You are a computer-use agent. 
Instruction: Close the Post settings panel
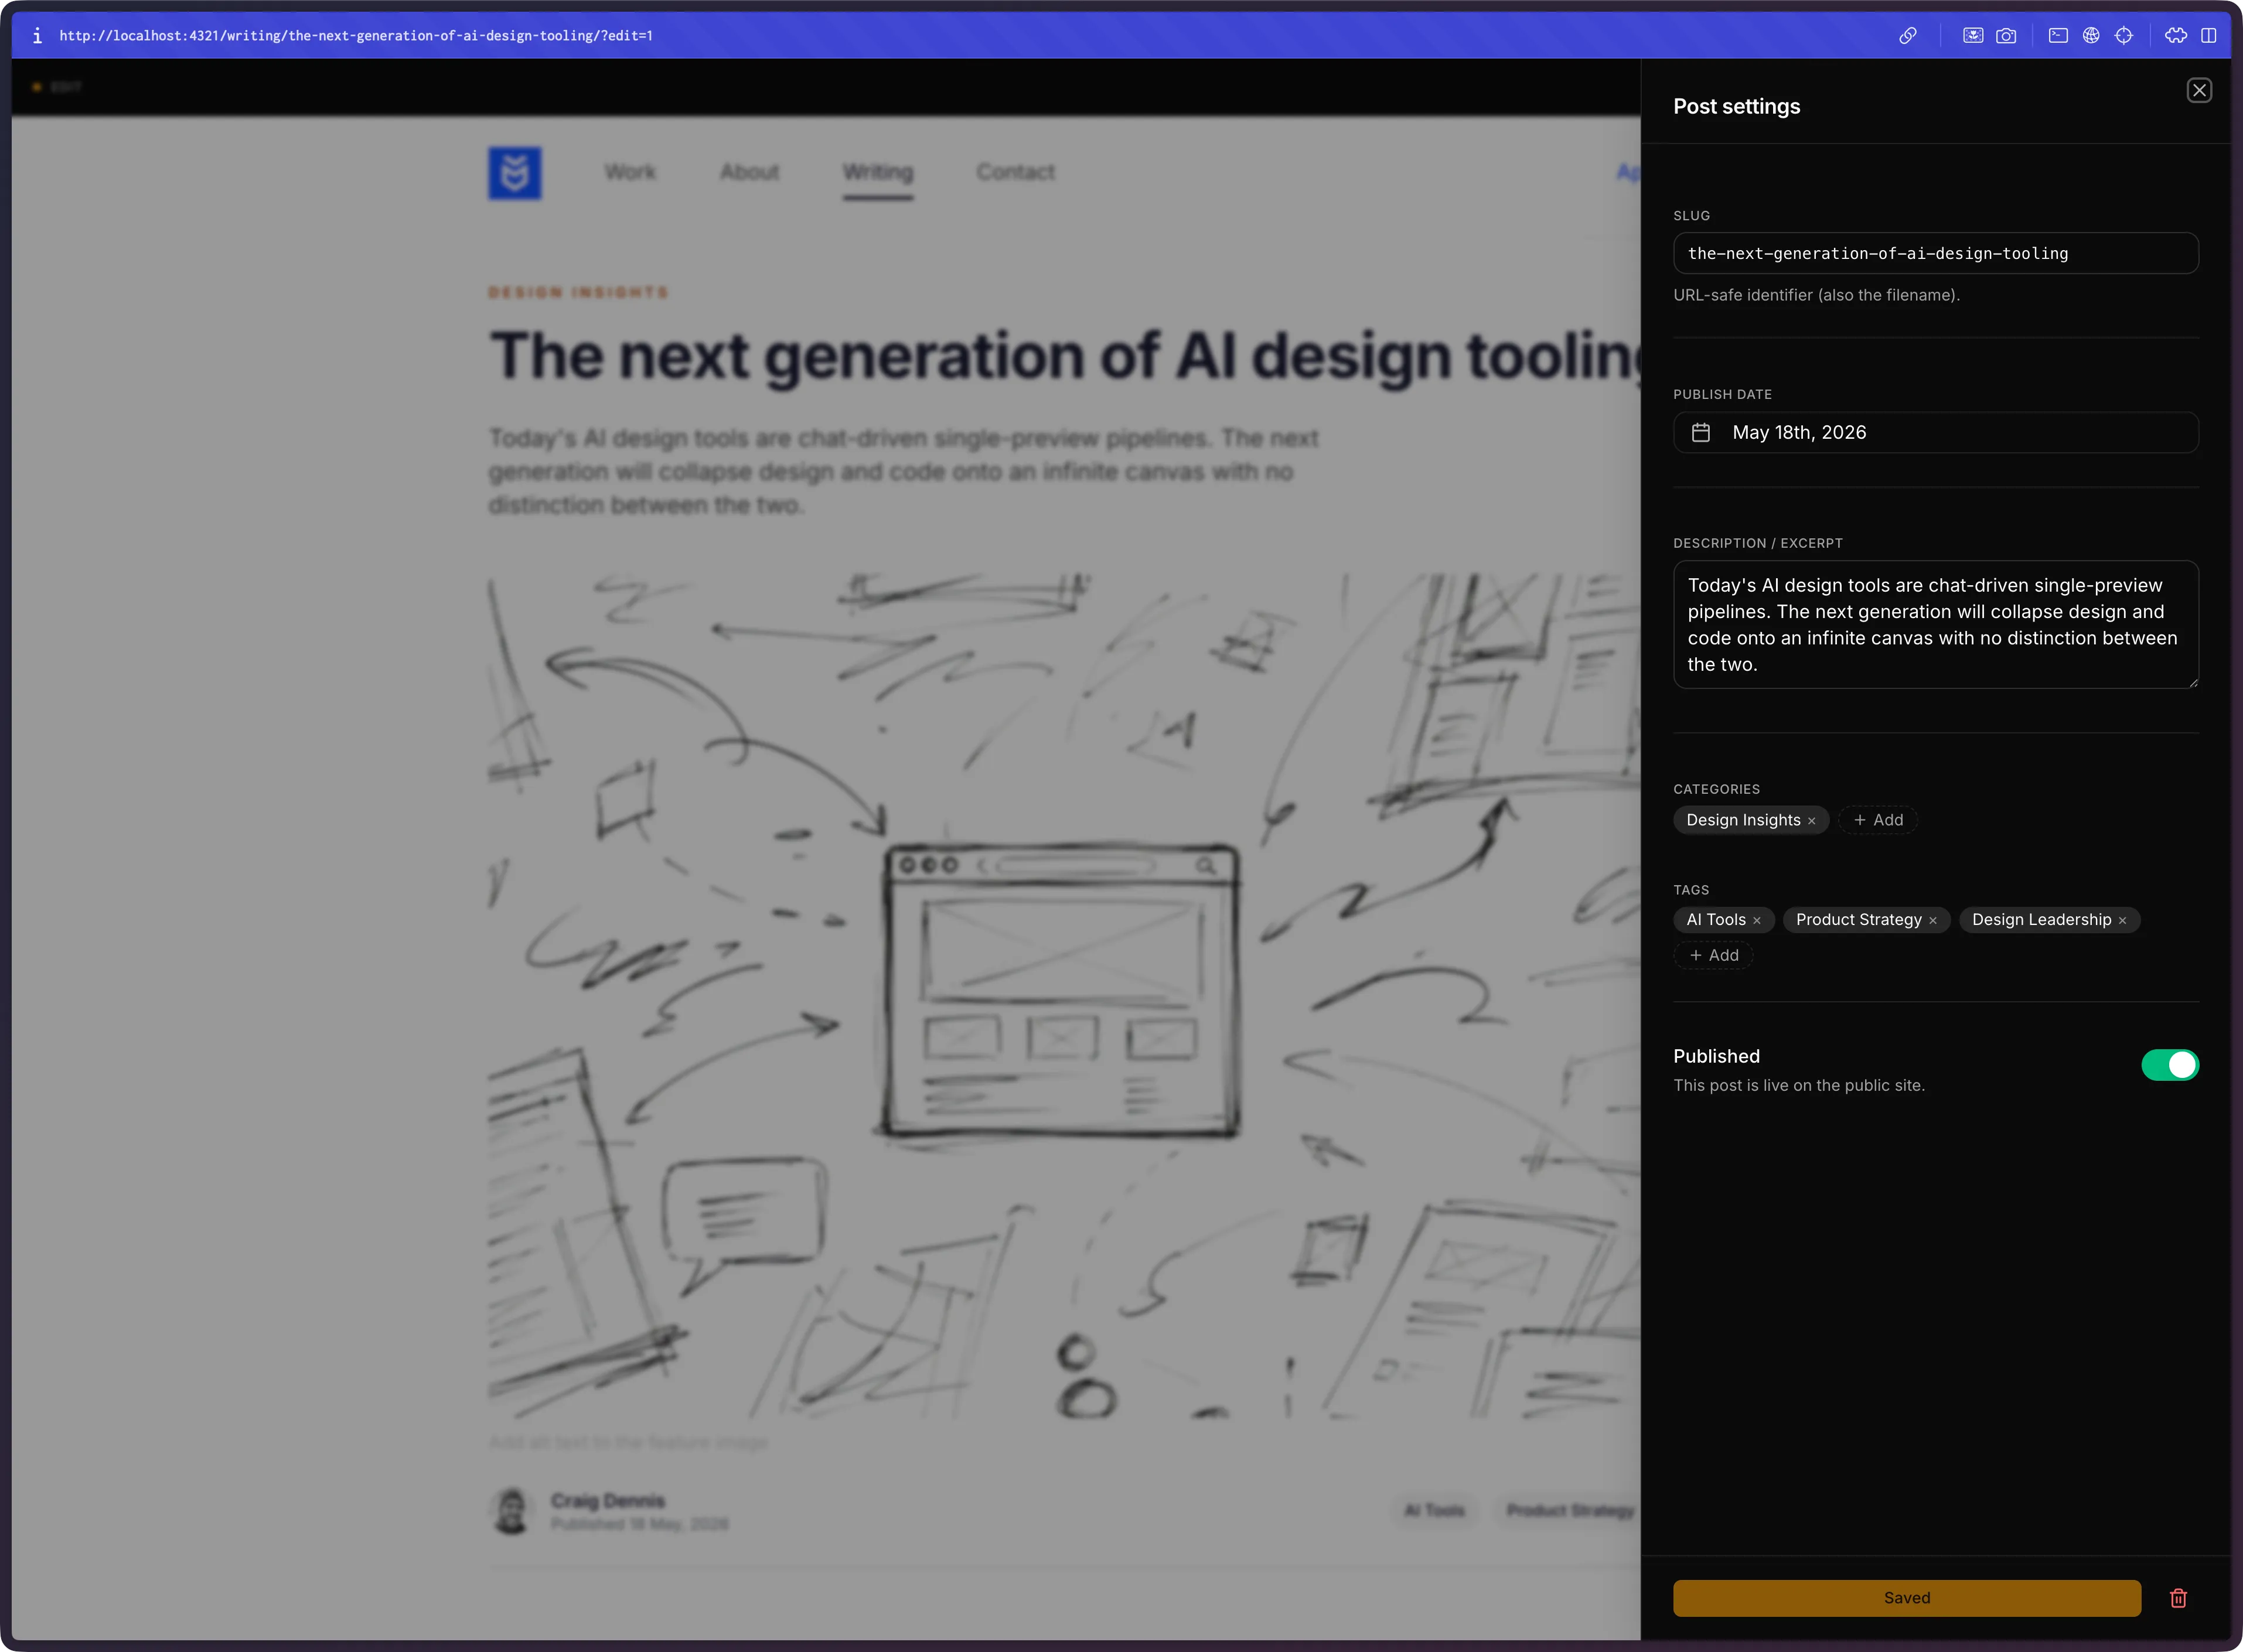[2199, 91]
